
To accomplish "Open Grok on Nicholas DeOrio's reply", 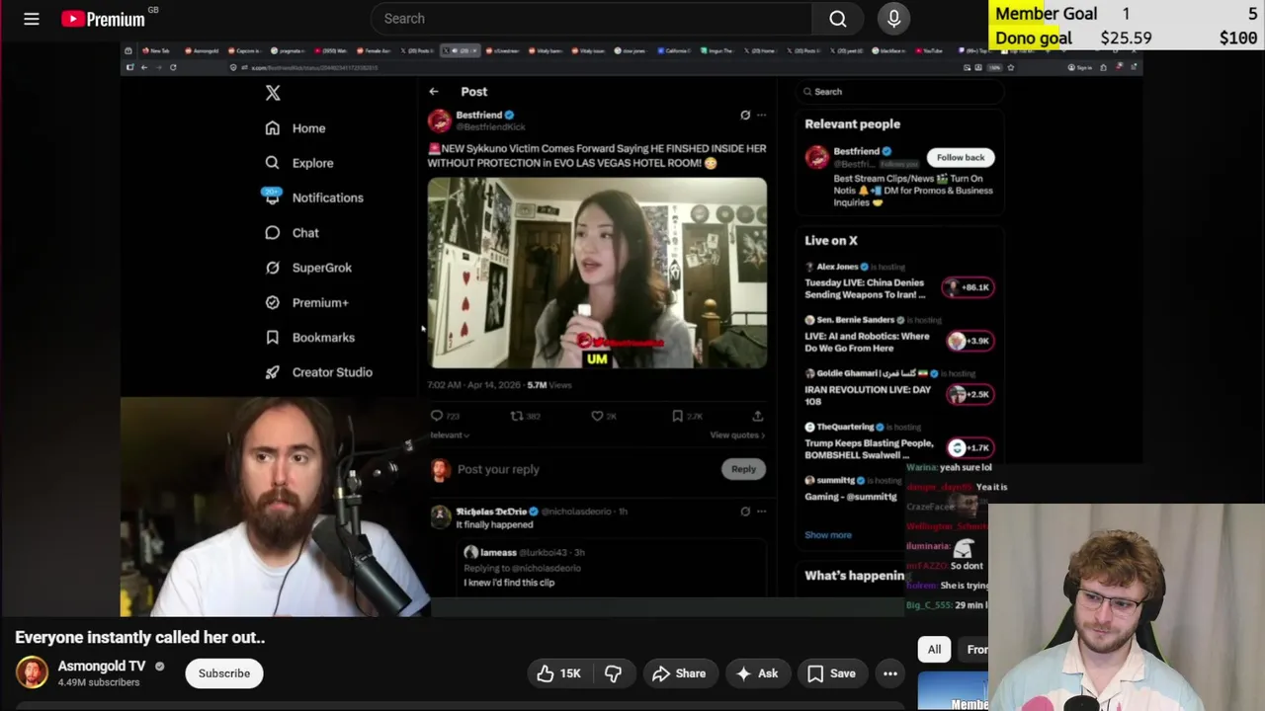I will (745, 512).
